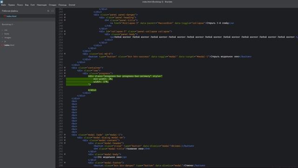
Task: Expand the css folder
Action: (6, 30)
